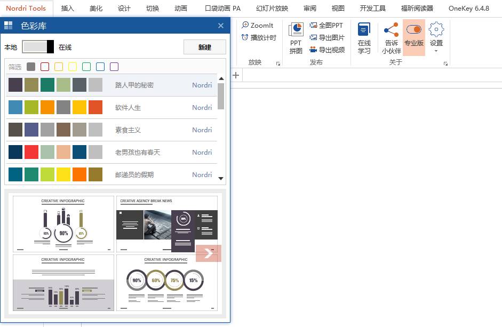This screenshot has width=502, height=327.
Task: Click Nordri author label of 软件人生
Action: tap(202, 108)
